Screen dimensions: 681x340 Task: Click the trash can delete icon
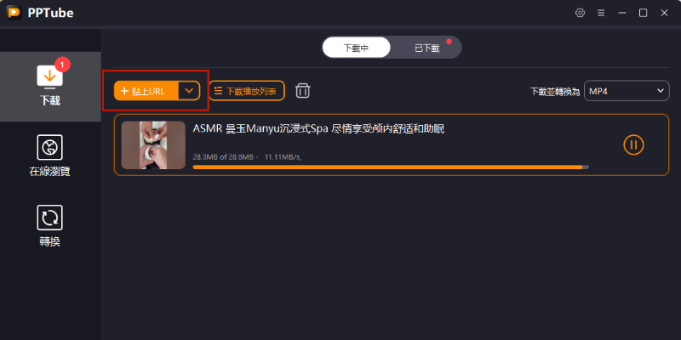(303, 91)
